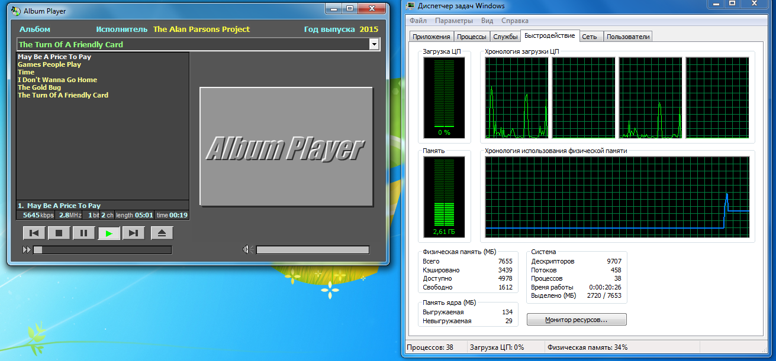Switch to the Приложения tab
The image size is (776, 361).
(x=431, y=37)
